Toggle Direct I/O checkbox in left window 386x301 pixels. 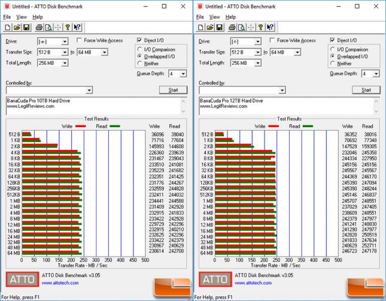(x=139, y=40)
